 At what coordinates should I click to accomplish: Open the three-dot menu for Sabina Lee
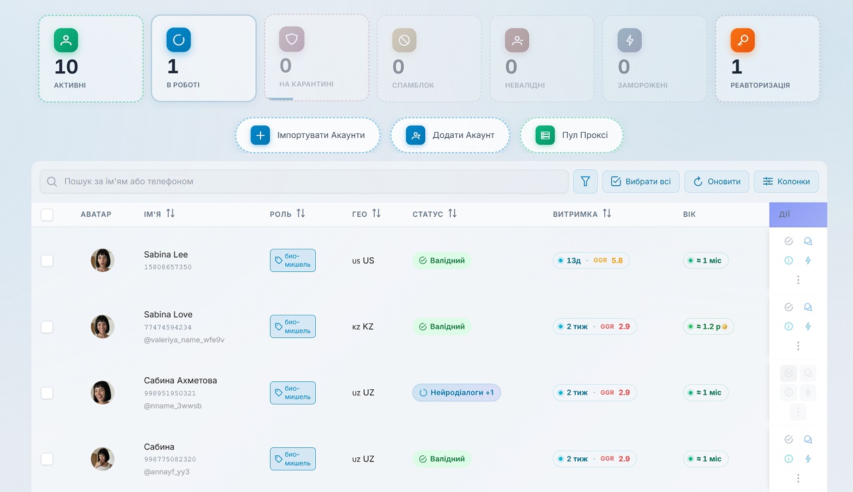pos(798,280)
